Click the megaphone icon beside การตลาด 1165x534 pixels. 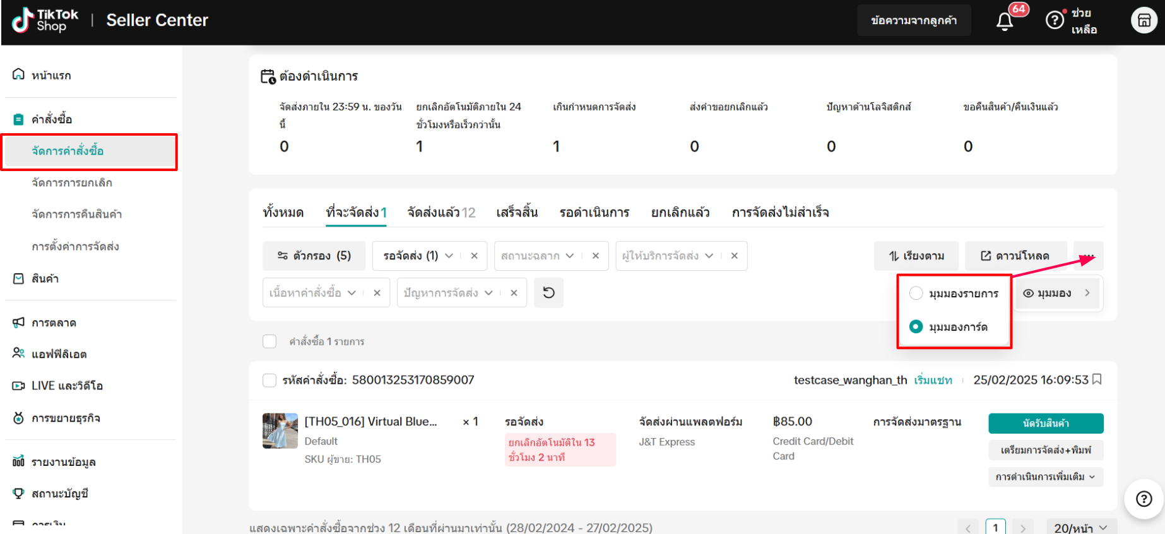pyautogui.click(x=18, y=323)
